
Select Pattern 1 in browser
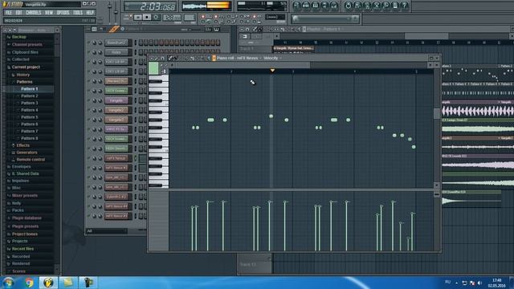29,89
